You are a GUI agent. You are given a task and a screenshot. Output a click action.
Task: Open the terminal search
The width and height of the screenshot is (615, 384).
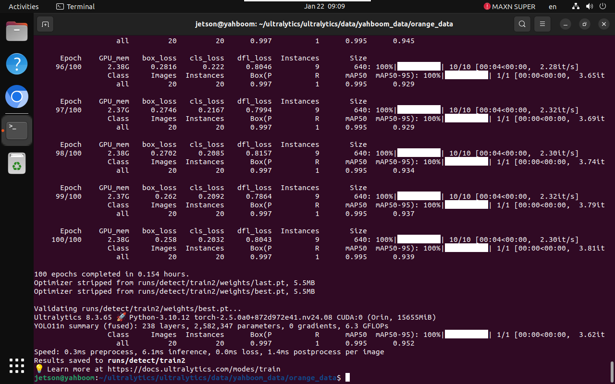(x=522, y=24)
